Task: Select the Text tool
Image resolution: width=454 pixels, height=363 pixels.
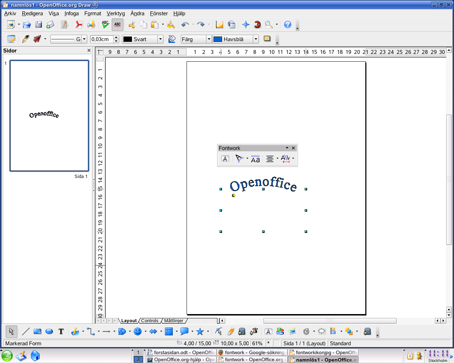Action: (x=61, y=331)
